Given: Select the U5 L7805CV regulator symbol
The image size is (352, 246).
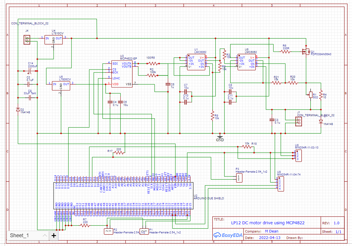Looking at the screenshot, I should pos(61,86).
